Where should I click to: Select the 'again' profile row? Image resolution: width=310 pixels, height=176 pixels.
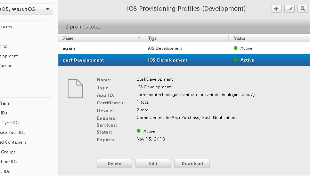[x=184, y=48]
